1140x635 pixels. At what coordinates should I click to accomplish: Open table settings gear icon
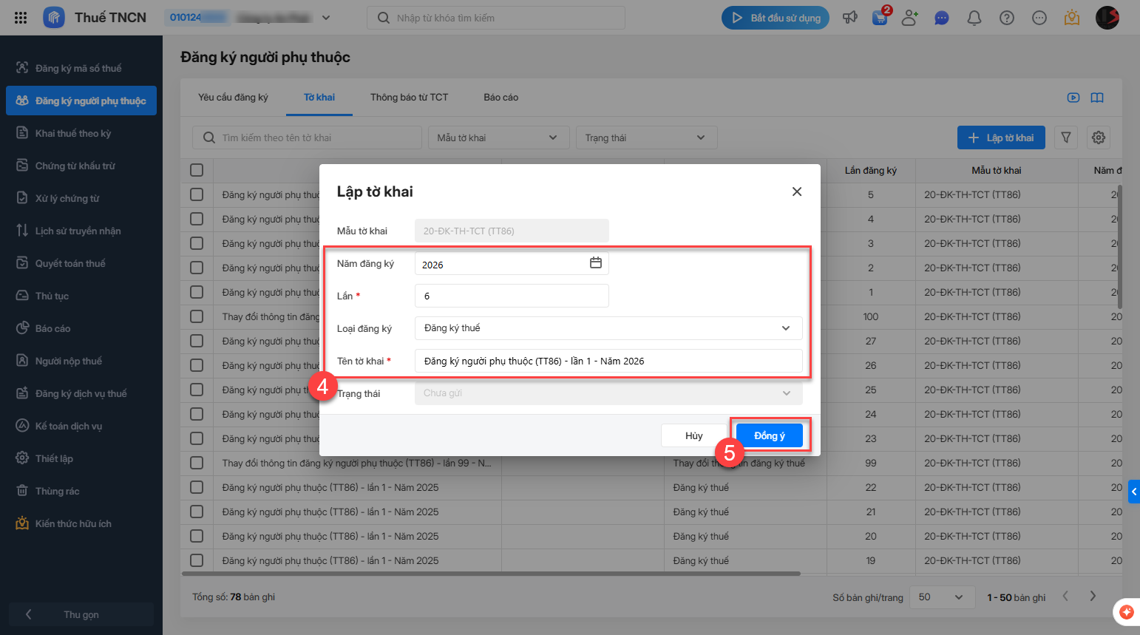[1099, 137]
